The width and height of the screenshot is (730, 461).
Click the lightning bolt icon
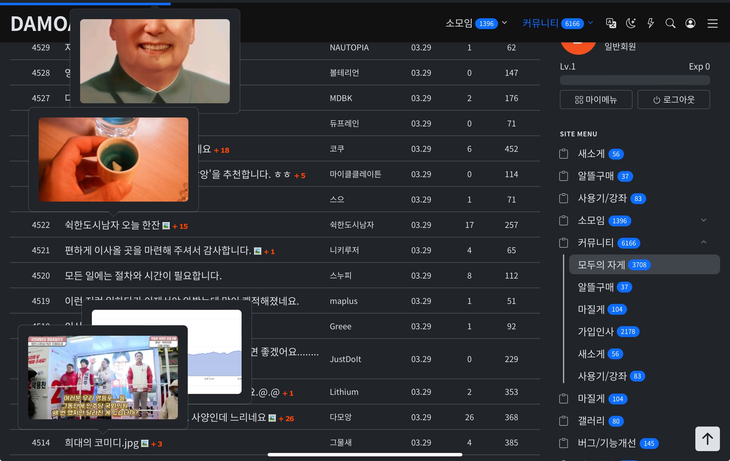651,23
